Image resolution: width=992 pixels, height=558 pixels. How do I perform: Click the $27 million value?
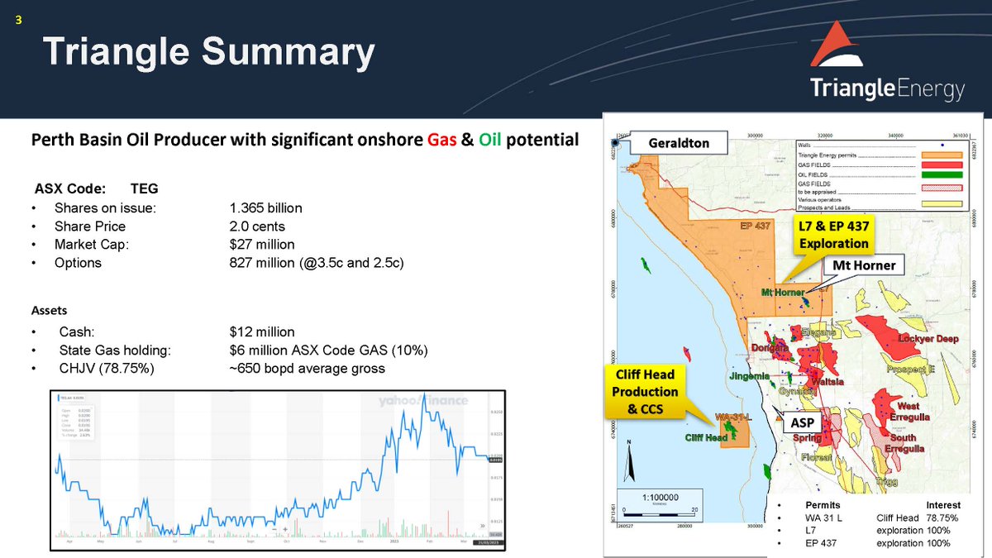pos(262,245)
